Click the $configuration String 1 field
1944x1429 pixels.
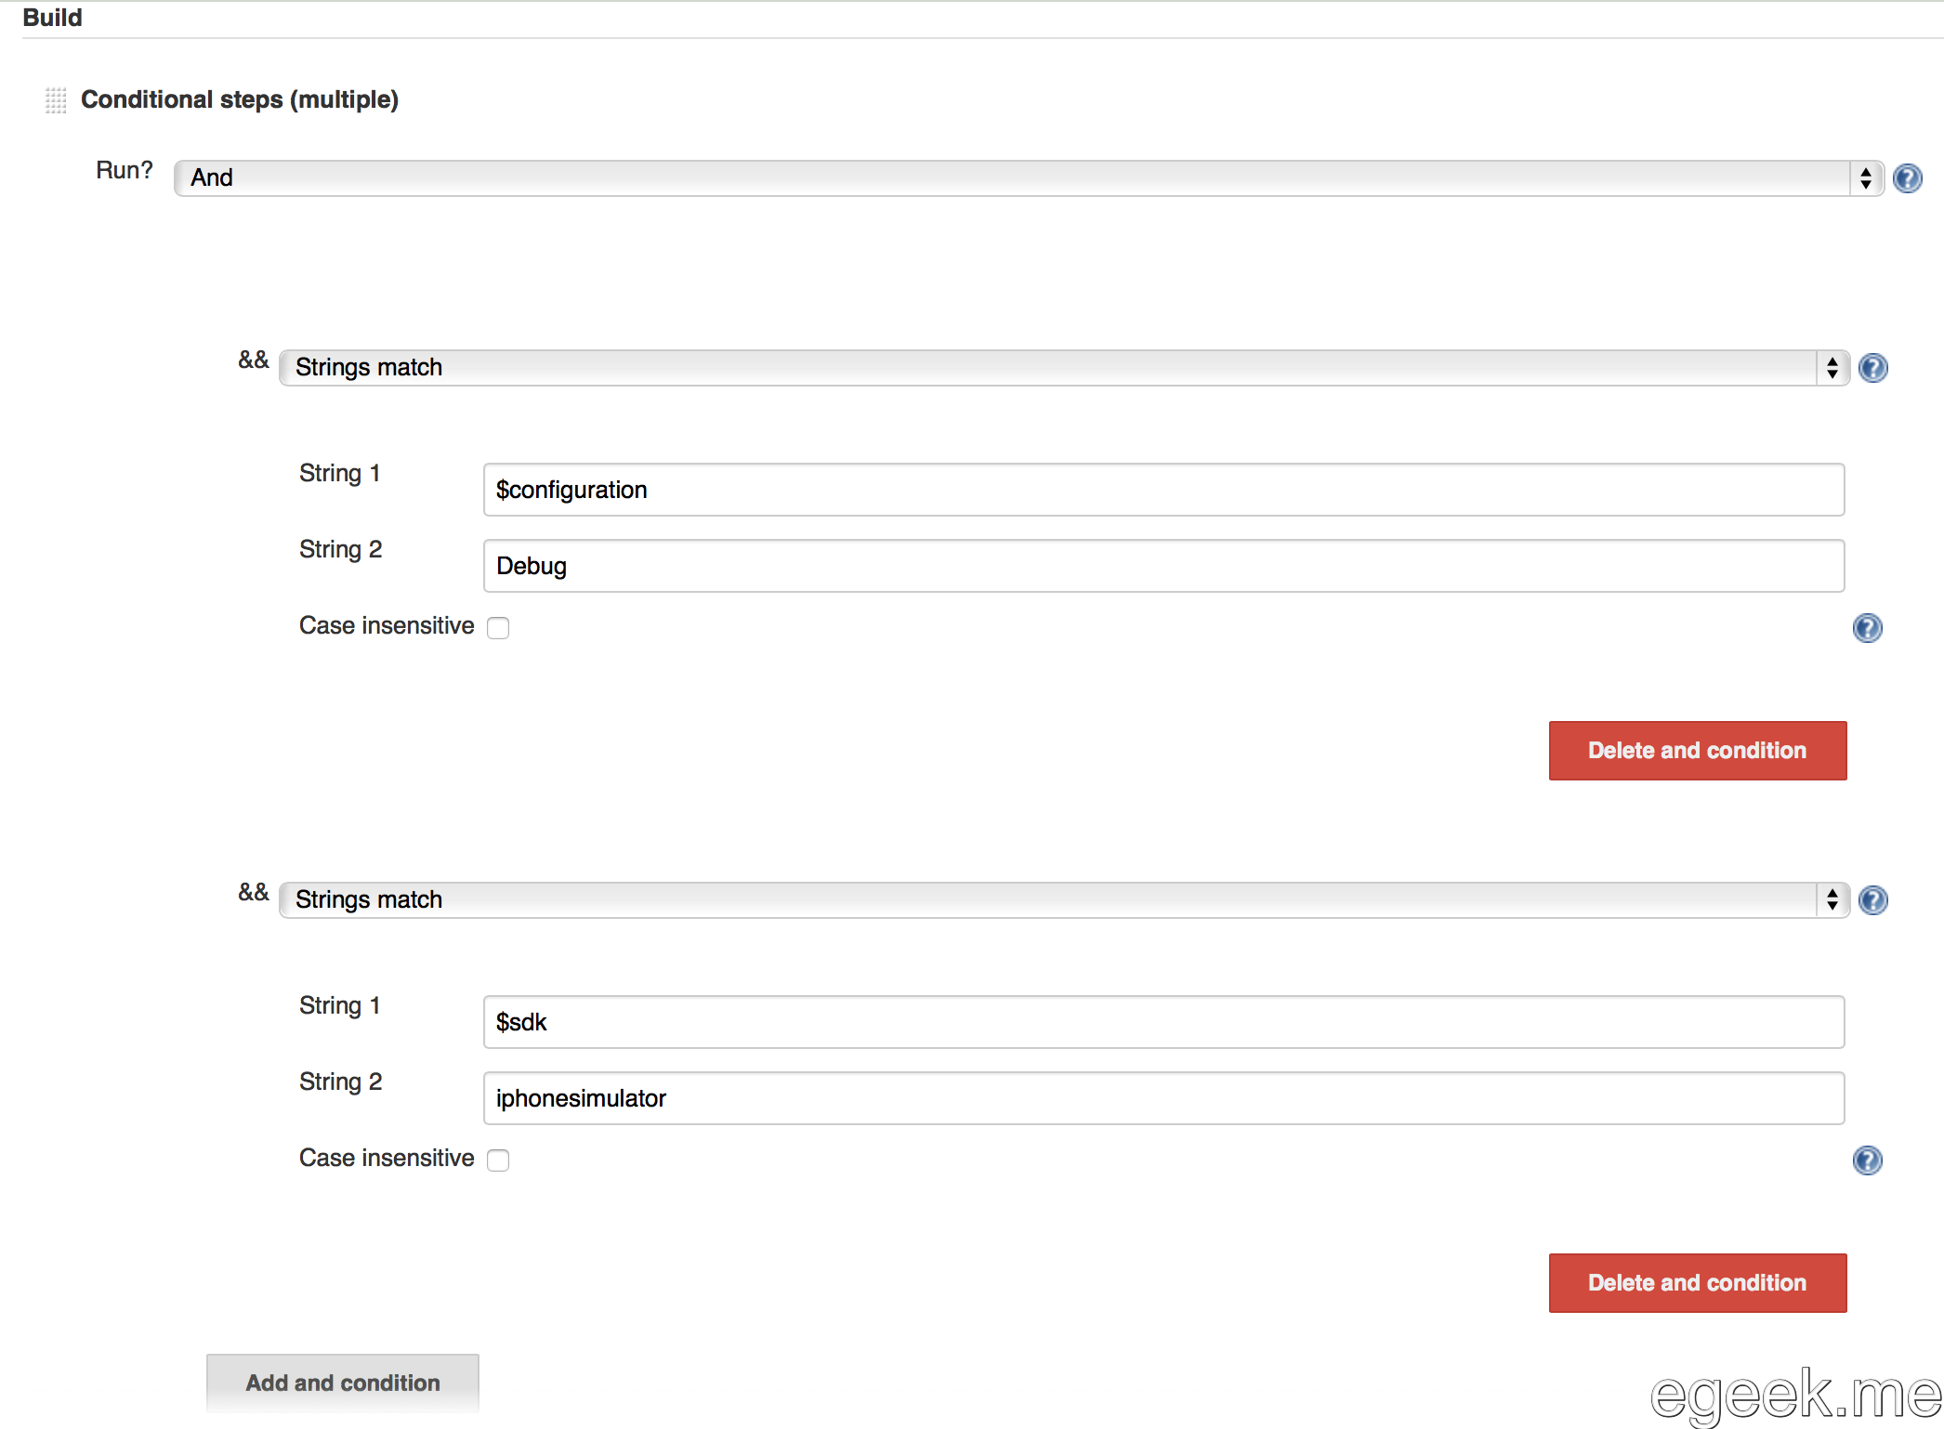pos(1163,490)
